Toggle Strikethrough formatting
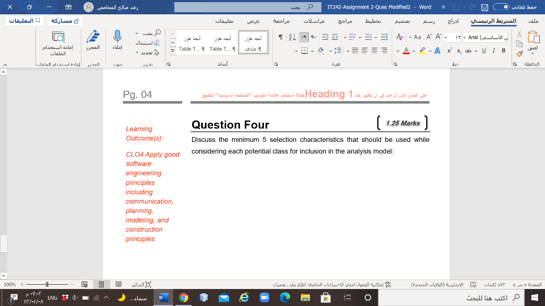545x306 pixels. (x=468, y=50)
